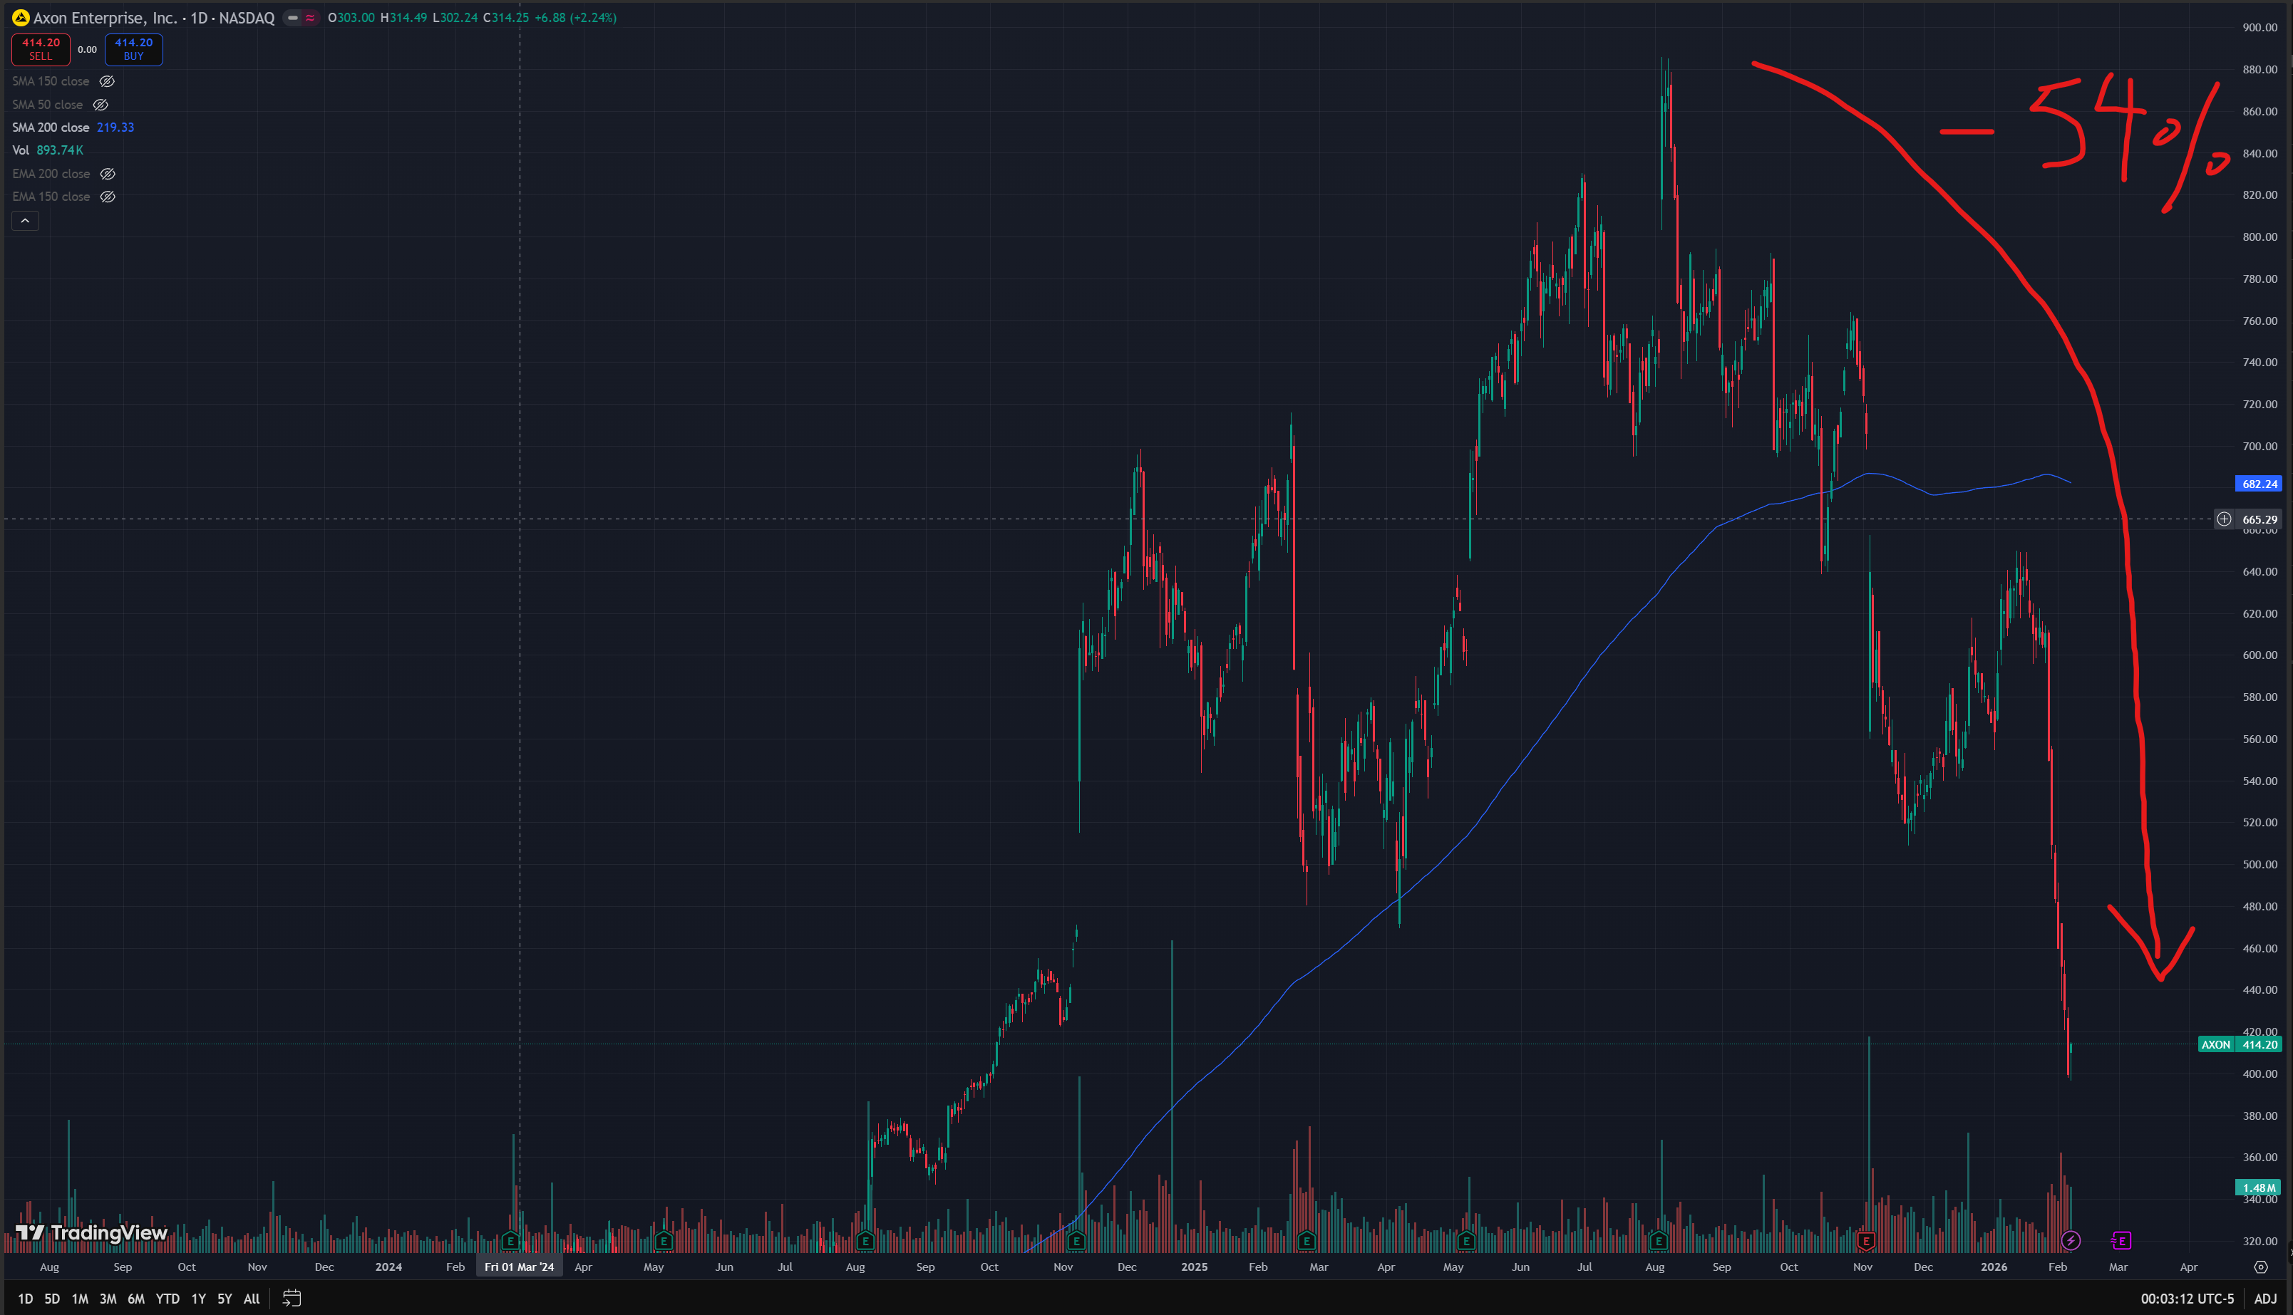
Task: Toggle the ADJ adjusted data button
Action: tap(2265, 1299)
